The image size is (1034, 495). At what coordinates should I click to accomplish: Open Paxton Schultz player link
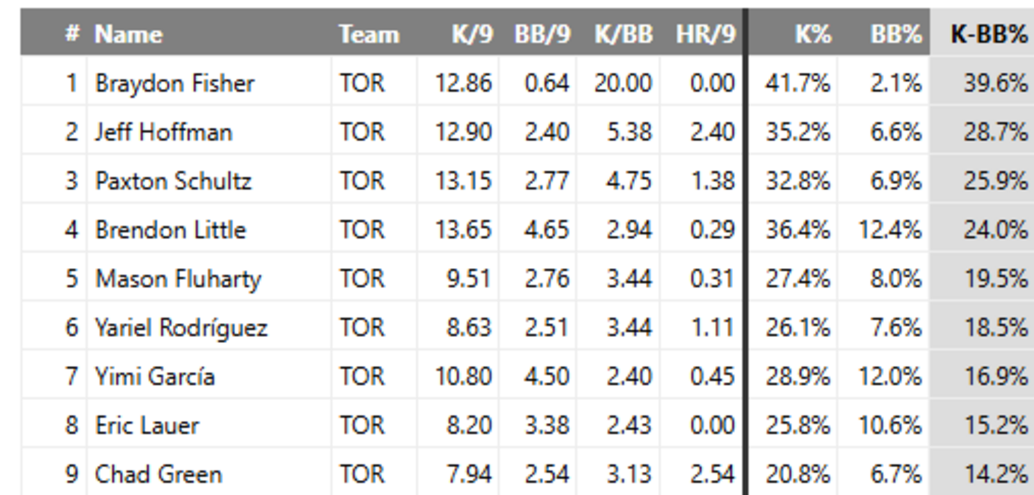[x=173, y=181]
